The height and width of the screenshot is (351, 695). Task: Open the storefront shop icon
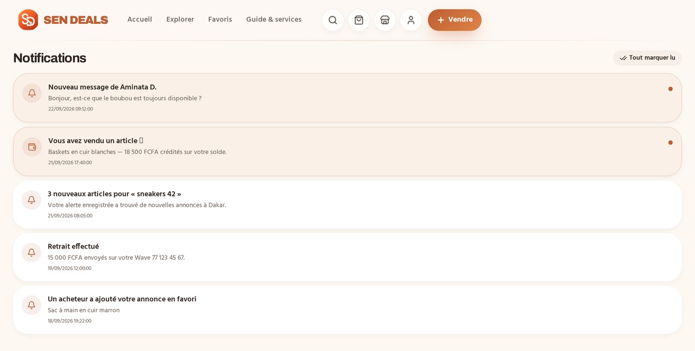(x=385, y=20)
